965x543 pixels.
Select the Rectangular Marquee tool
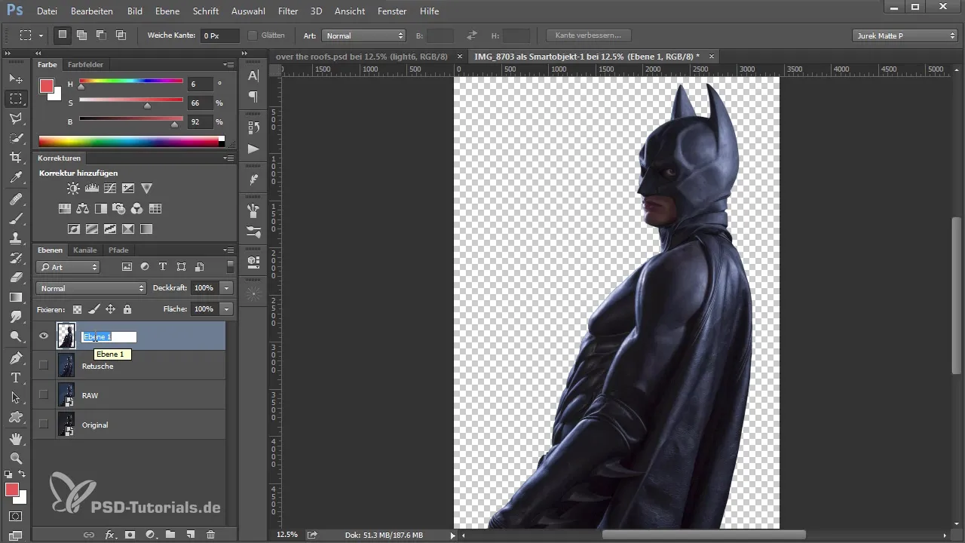click(15, 98)
